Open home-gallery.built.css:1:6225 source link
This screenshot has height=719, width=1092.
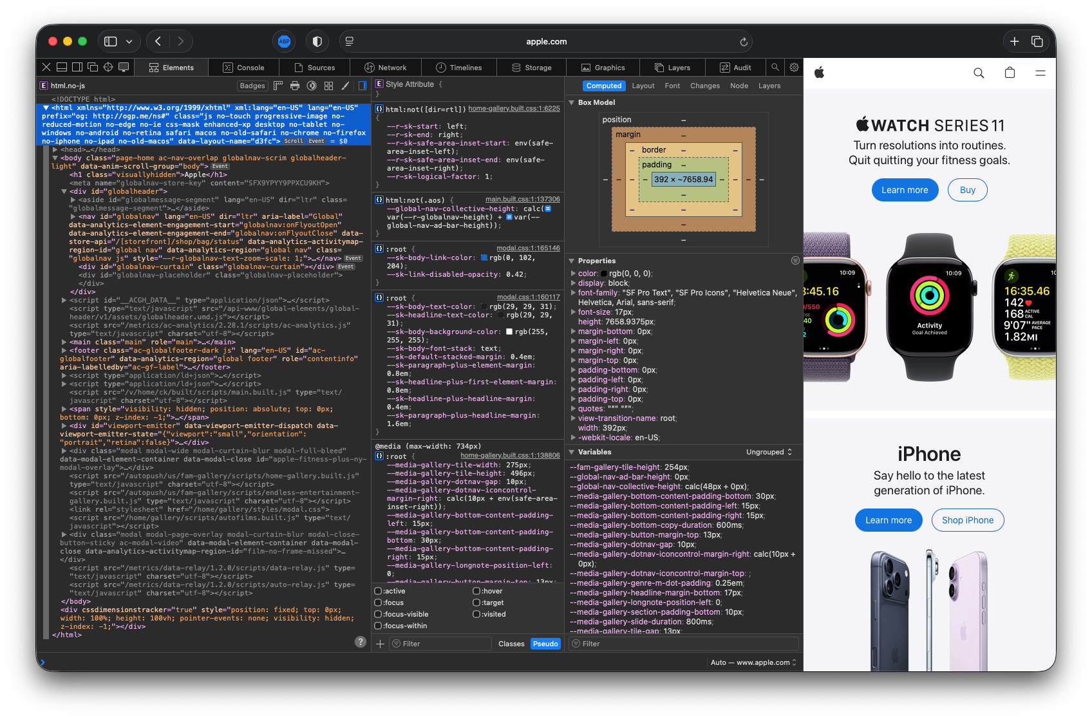tap(514, 108)
